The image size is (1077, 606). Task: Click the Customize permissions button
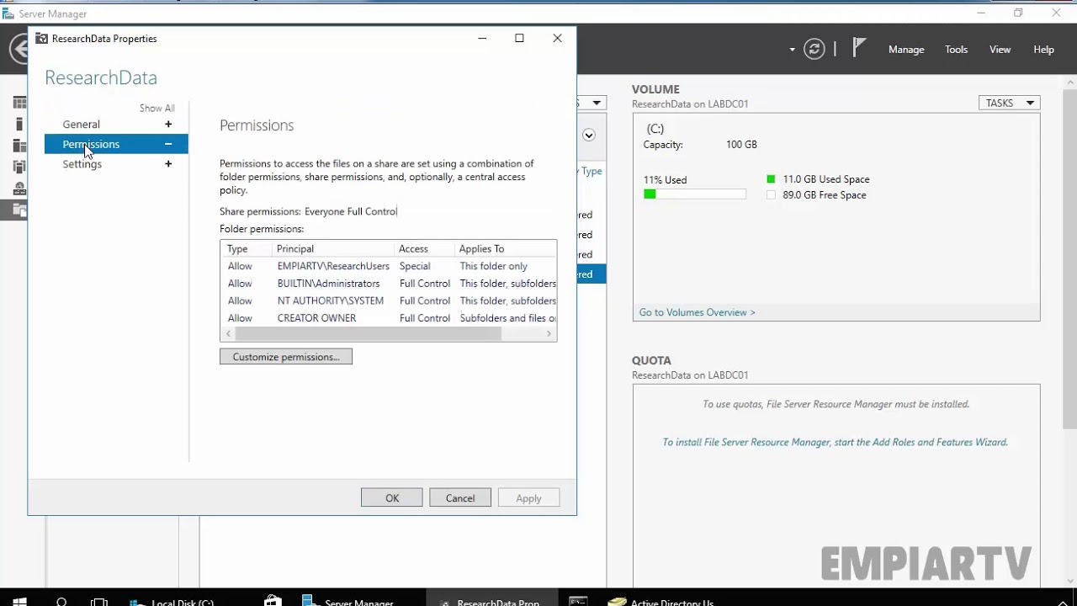click(x=286, y=357)
